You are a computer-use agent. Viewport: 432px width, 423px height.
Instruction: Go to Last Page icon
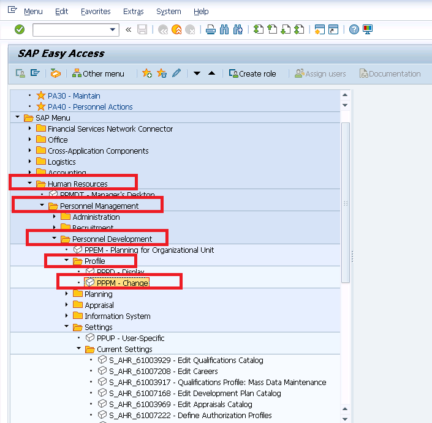pyautogui.click(x=299, y=29)
